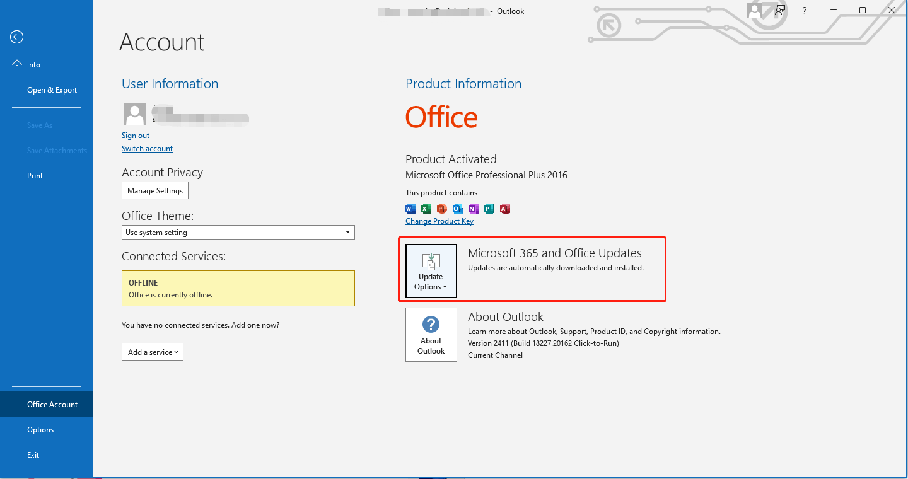Click the About Outlook button
The height and width of the screenshot is (479, 908).
coord(431,335)
